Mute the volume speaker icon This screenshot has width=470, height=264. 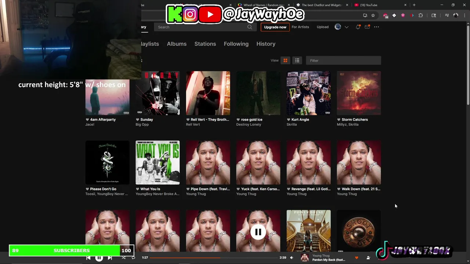292,258
